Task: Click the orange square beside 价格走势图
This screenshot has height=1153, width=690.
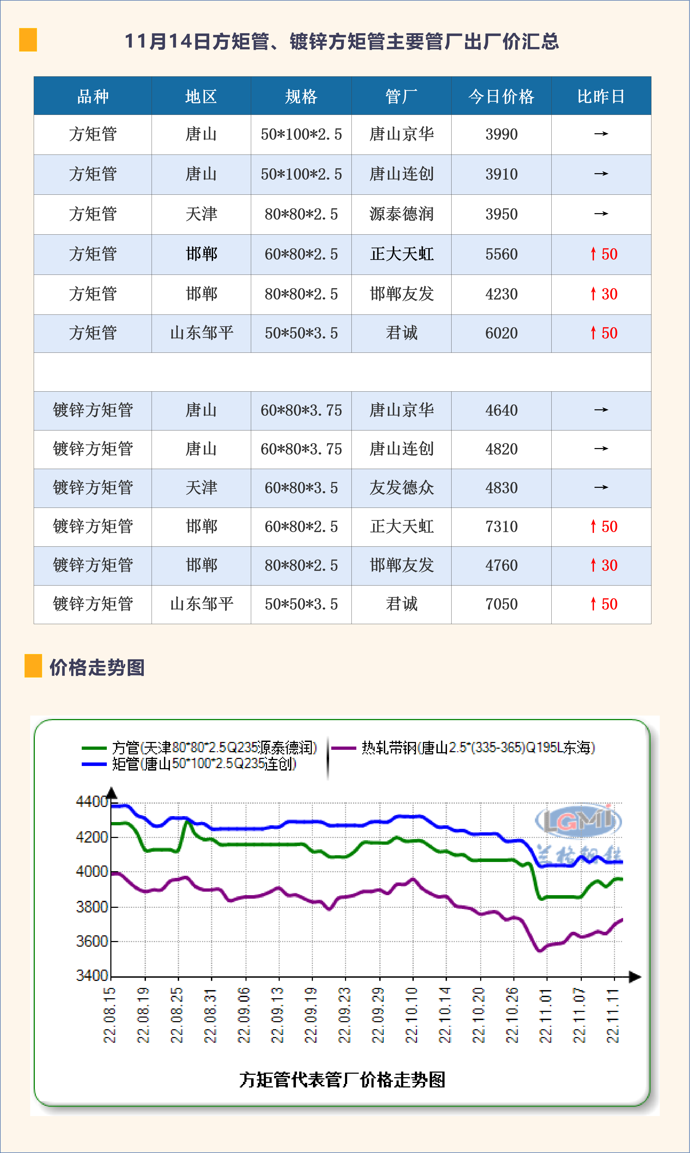Action: click(x=33, y=666)
